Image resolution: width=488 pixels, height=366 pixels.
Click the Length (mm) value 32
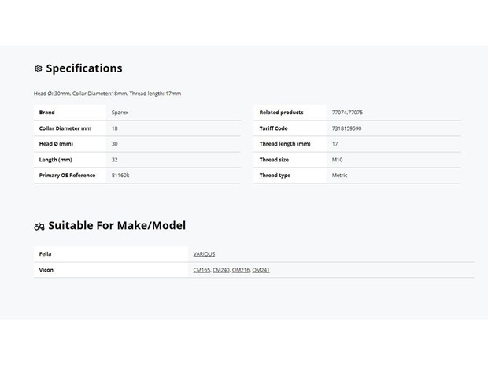pyautogui.click(x=115, y=160)
